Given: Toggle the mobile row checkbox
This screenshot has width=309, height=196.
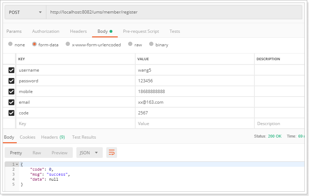Looking at the screenshot, I should 11,92.
